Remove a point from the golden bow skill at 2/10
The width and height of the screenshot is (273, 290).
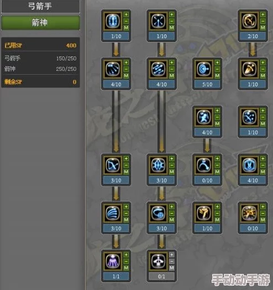(263, 21)
